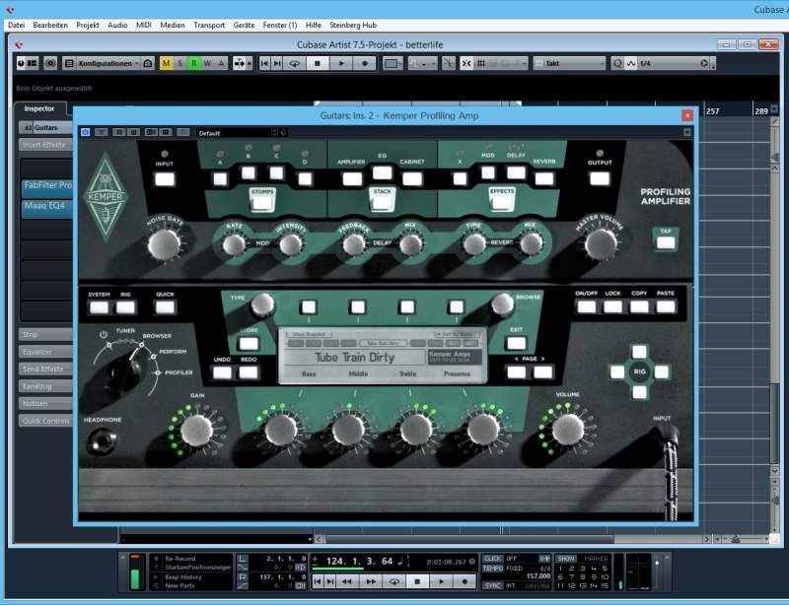The image size is (789, 605).
Task: Click the VOLUME knob with green LEDs
Action: pos(568,430)
